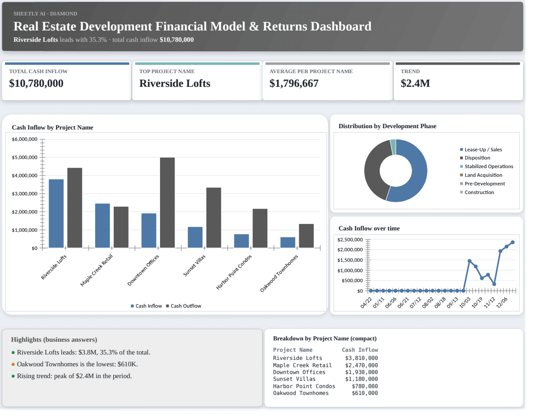Select the Sunset Villas cash outflow bar
This screenshot has width=558, height=419.
click(214, 218)
